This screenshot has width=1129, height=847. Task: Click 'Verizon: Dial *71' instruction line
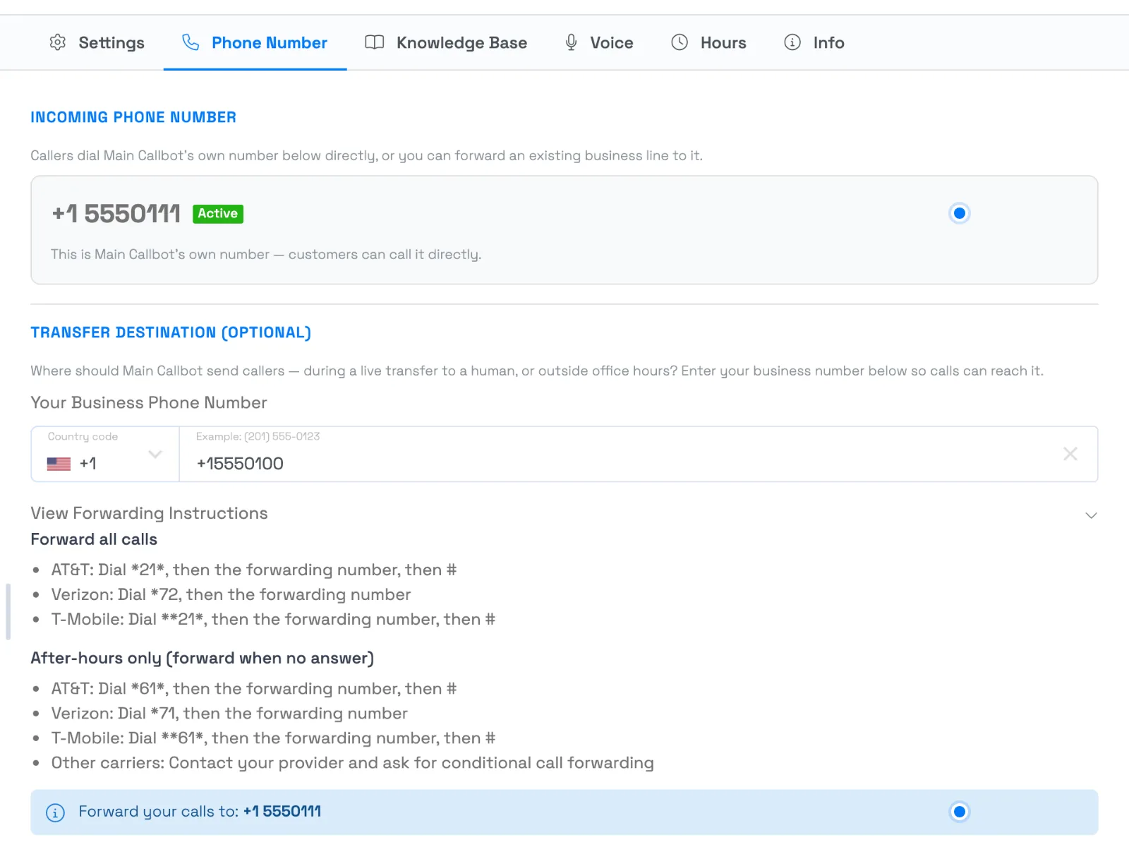pyautogui.click(x=229, y=713)
